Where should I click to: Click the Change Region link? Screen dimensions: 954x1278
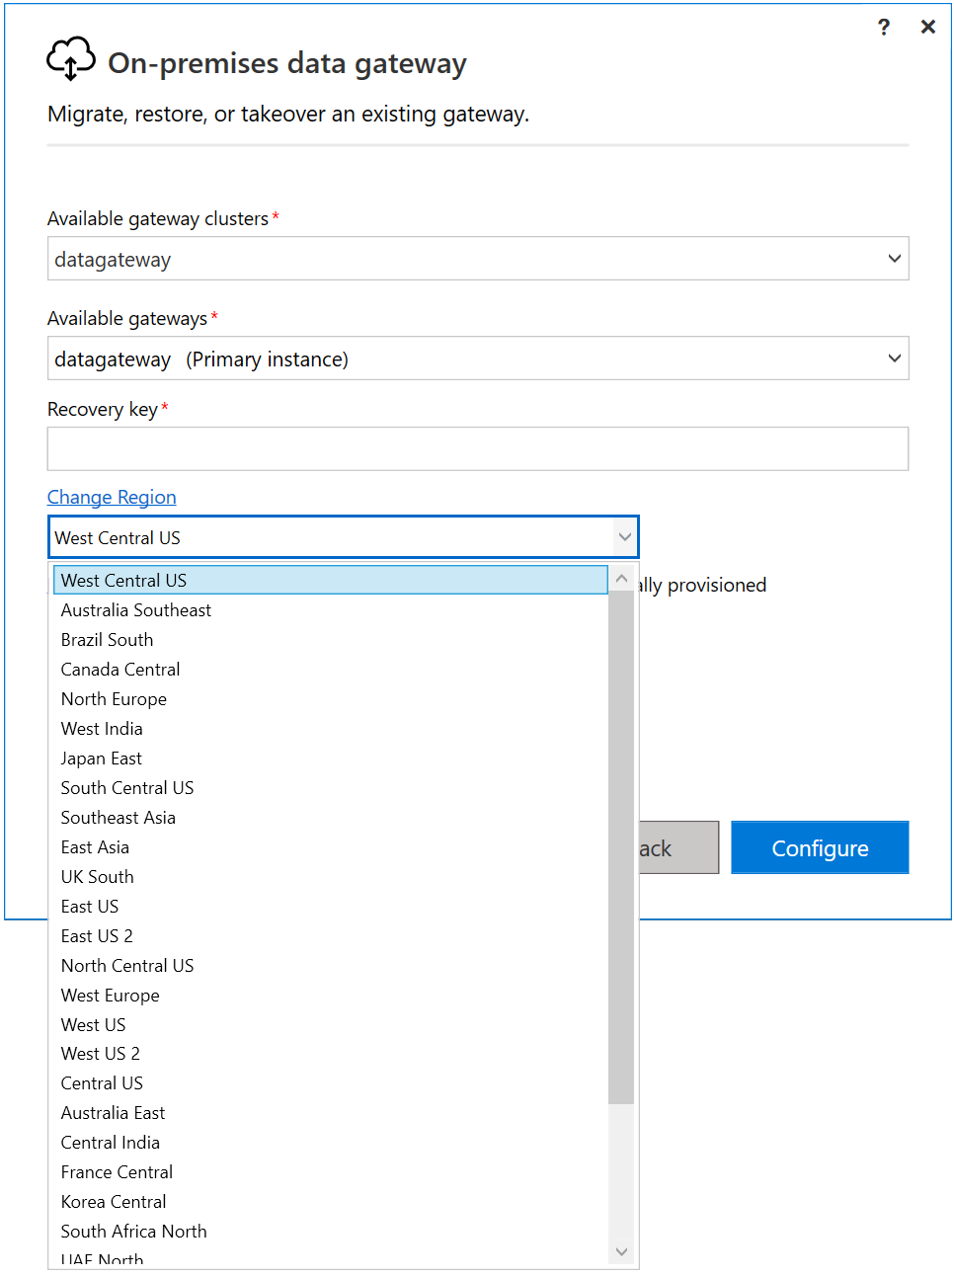click(x=111, y=497)
